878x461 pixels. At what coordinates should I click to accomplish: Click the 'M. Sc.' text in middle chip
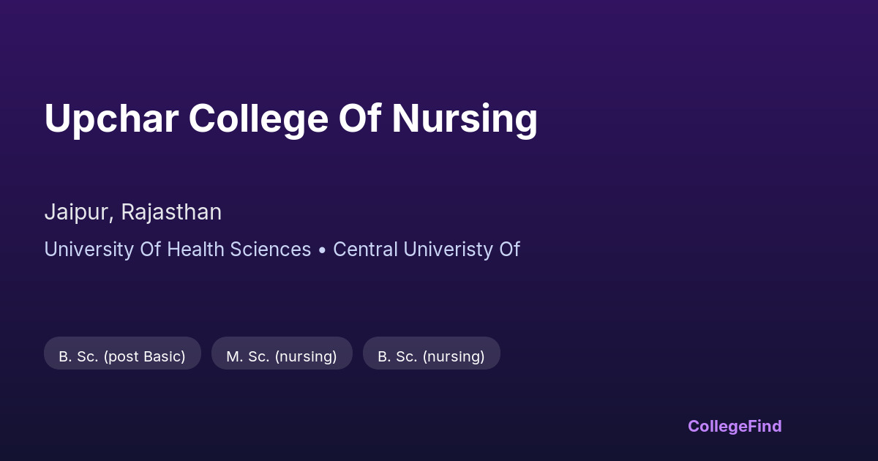tap(247, 356)
